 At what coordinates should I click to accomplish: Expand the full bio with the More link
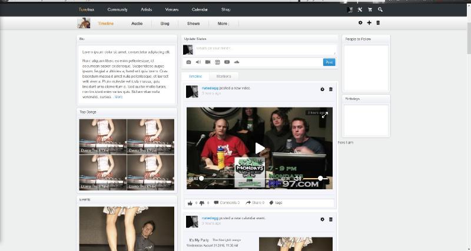tap(118, 96)
